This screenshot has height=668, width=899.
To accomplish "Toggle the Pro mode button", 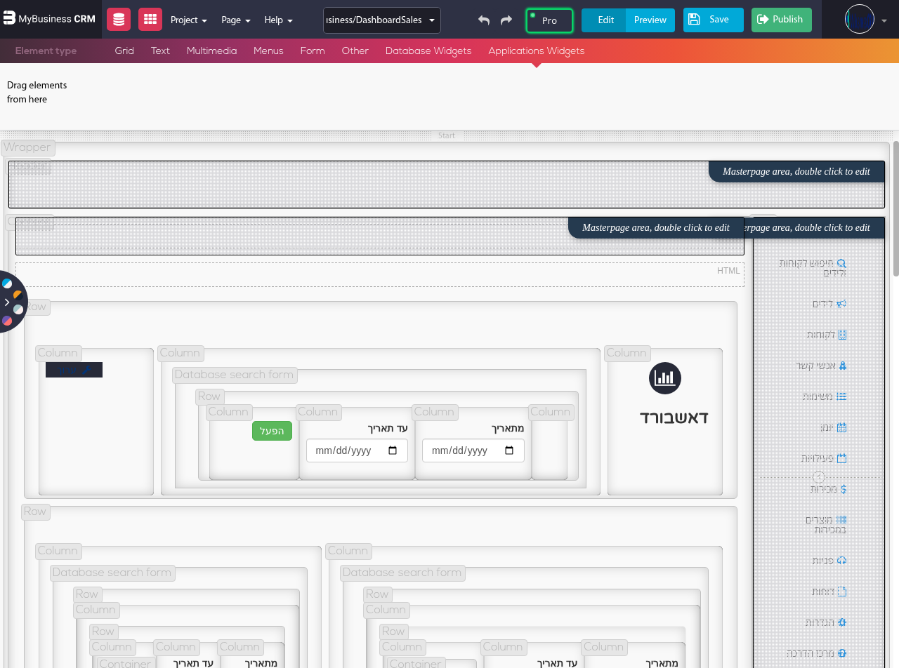I will click(x=549, y=20).
